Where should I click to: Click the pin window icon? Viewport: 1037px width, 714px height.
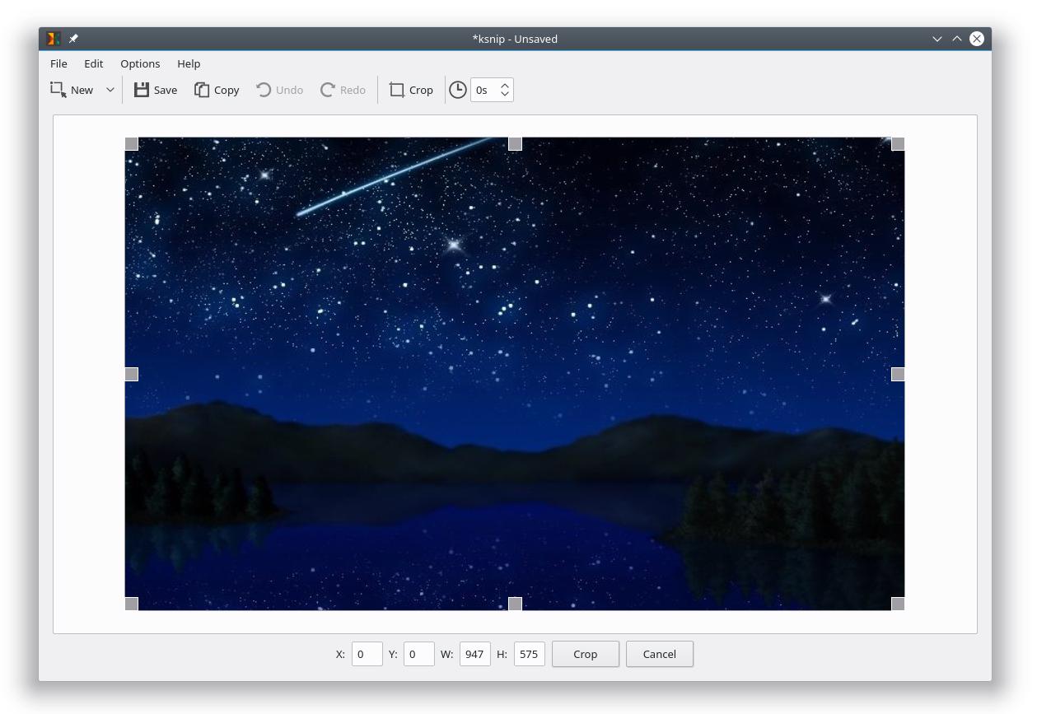(73, 39)
